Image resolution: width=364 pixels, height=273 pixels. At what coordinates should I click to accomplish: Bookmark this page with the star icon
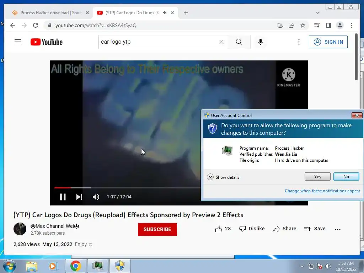(303, 25)
